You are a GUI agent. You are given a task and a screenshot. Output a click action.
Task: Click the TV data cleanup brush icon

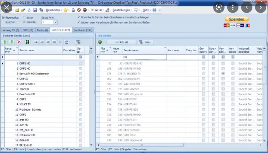click(x=108, y=10)
